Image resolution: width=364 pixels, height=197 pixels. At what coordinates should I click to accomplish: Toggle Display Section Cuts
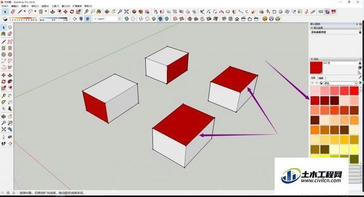pos(87,19)
